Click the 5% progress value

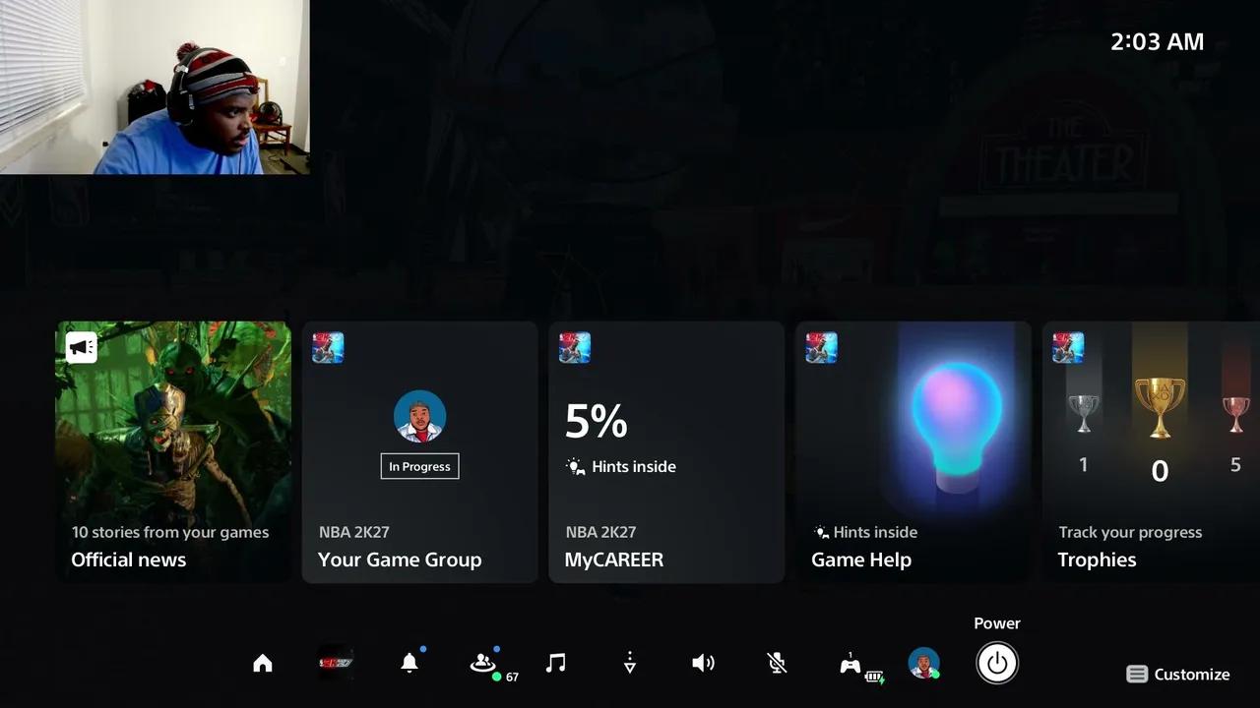coord(597,421)
